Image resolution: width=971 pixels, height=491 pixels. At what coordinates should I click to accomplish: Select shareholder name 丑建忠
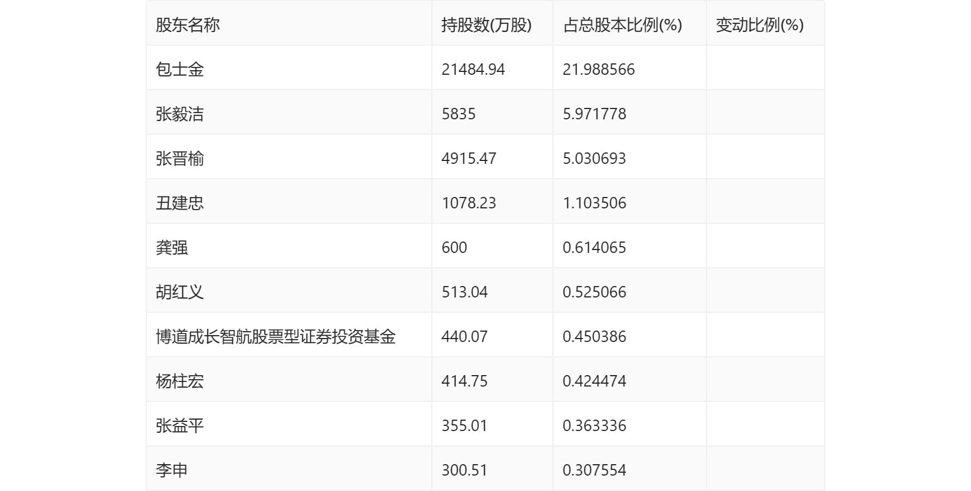(180, 203)
